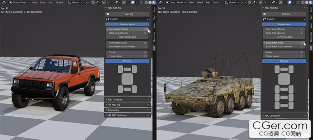Viewport: 313px width, 140px height.
Task: Toggle X-ray in left viewport
Action: tap(141, 2)
